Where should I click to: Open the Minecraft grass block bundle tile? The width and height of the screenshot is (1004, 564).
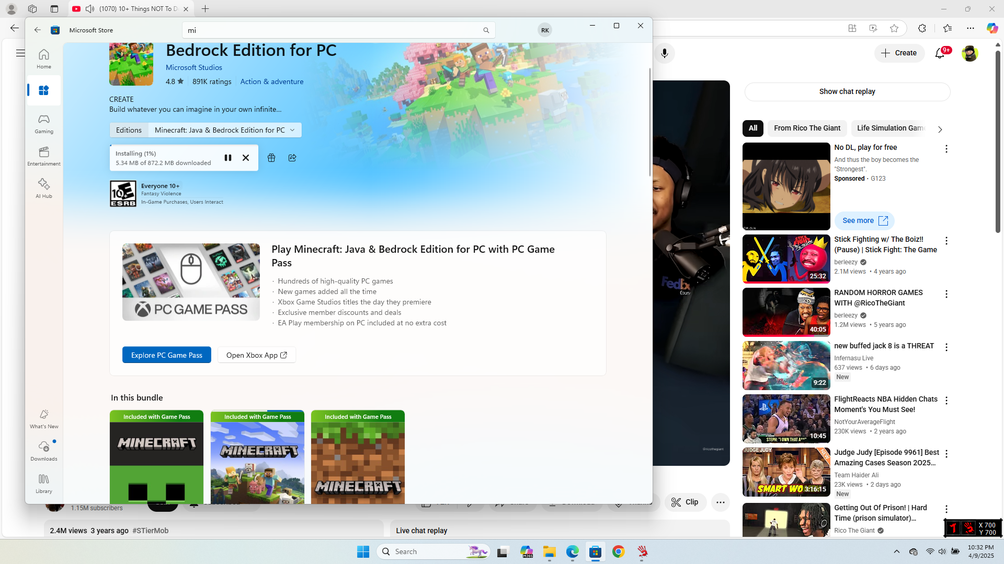point(358,457)
